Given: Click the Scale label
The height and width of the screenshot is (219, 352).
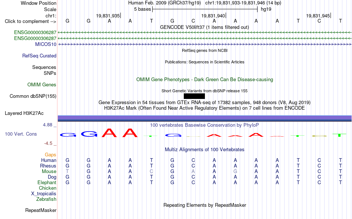Looking at the screenshot, I should click(50, 9).
